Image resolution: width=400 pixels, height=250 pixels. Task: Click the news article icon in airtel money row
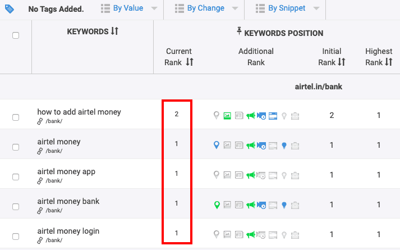pyautogui.click(x=239, y=146)
